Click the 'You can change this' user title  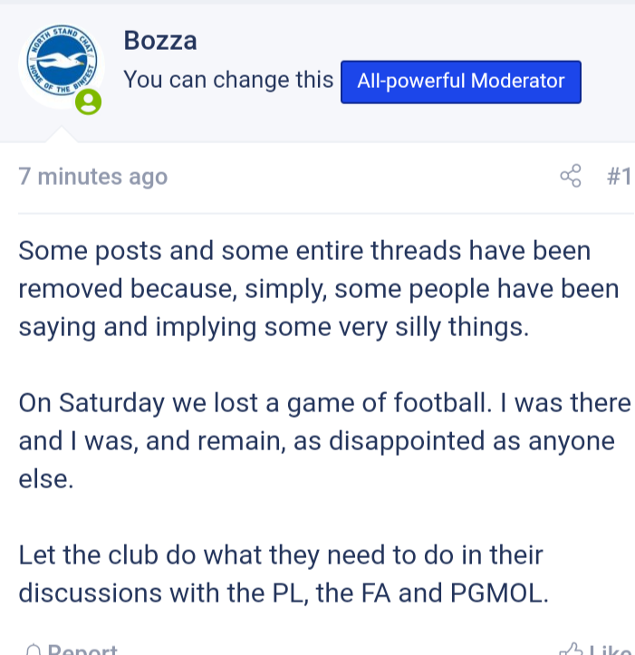228,80
